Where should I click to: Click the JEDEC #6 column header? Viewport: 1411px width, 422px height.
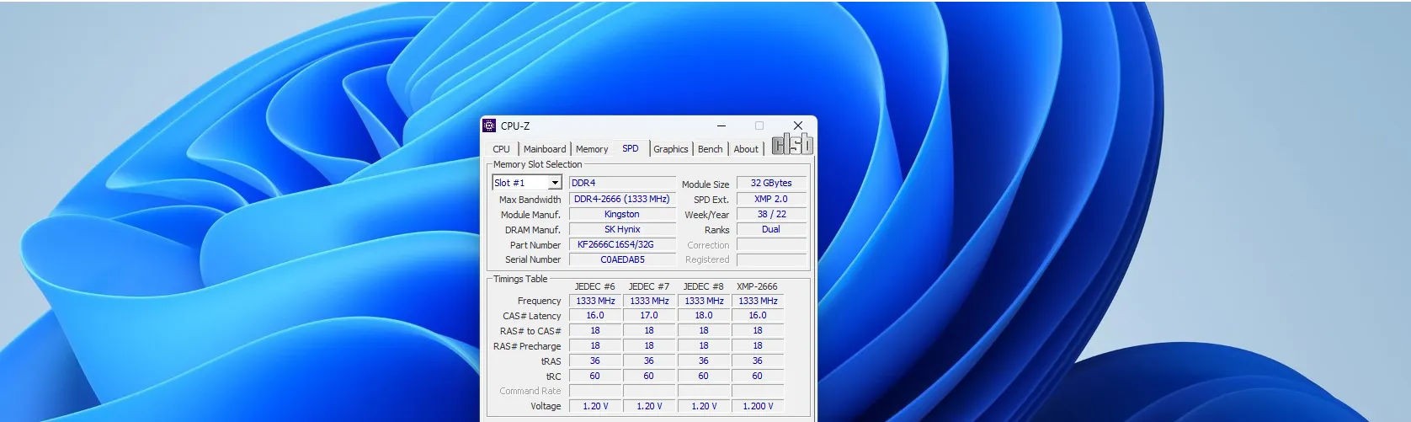click(595, 286)
